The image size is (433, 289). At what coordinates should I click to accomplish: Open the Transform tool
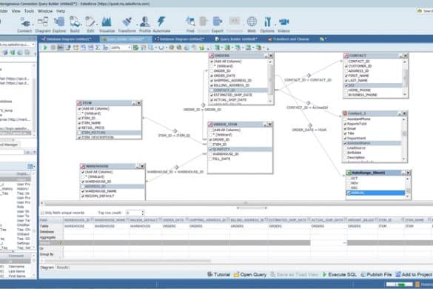tap(127, 25)
